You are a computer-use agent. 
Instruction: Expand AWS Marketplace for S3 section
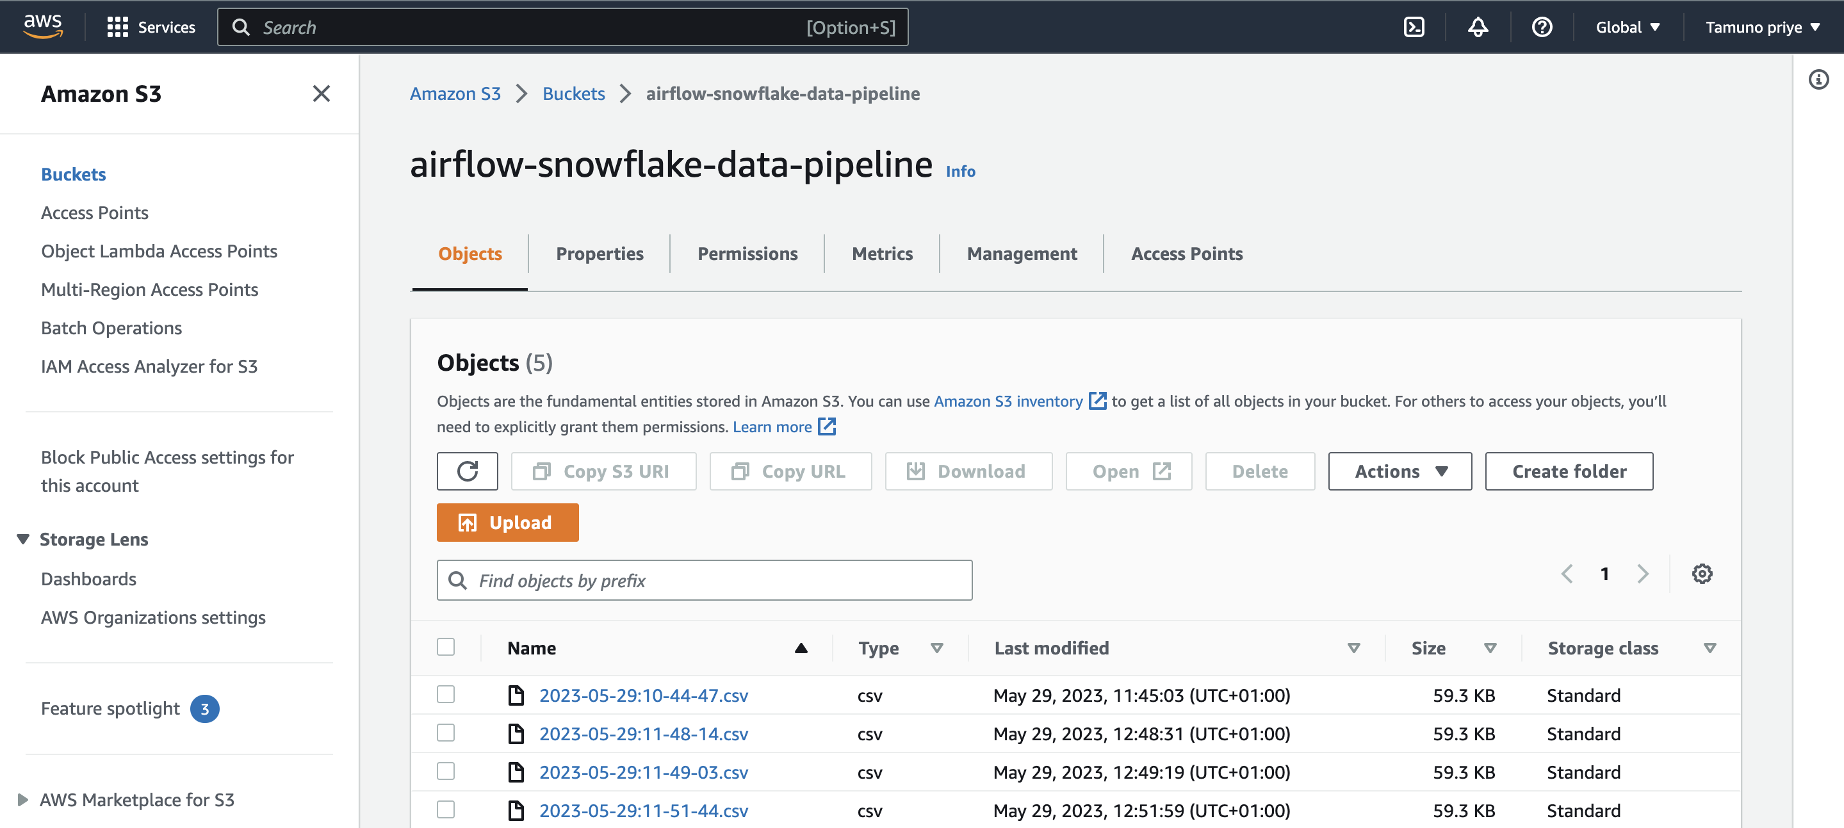23,799
